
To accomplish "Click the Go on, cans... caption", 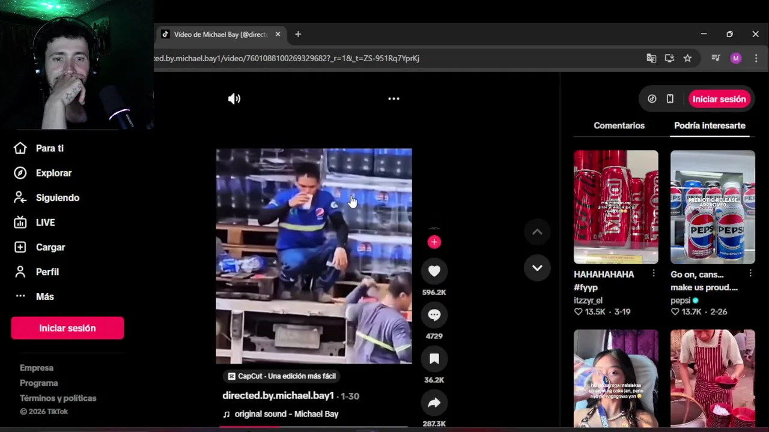I will coord(704,281).
